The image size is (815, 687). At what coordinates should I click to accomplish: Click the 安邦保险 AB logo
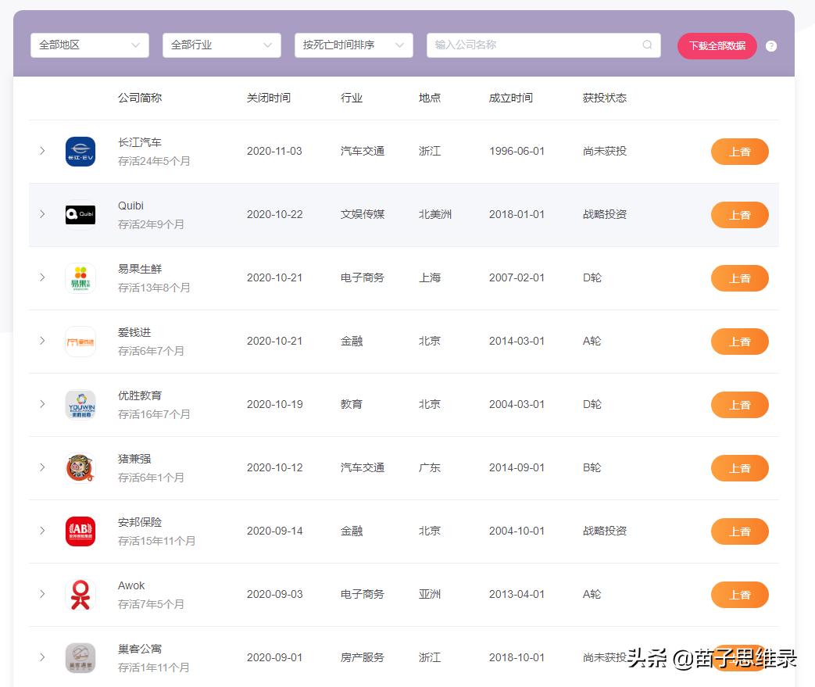(80, 531)
